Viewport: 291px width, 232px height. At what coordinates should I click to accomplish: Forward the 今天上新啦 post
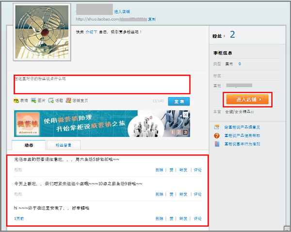(x=183, y=194)
